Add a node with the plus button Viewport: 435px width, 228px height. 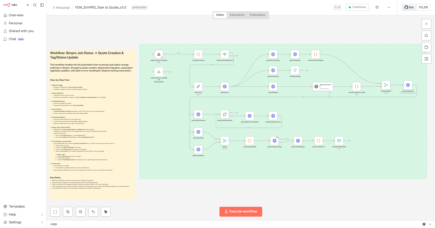pyautogui.click(x=426, y=24)
